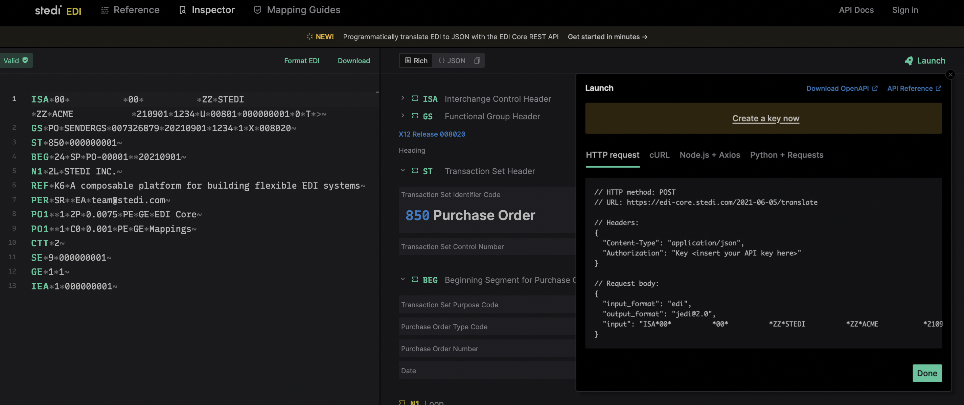Click the Transaction Set Identifier Code label
The height and width of the screenshot is (405, 964).
pyautogui.click(x=451, y=194)
